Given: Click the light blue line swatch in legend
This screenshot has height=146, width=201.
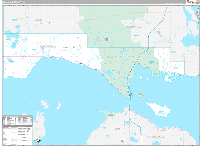Looking at the screenshot, I should pos(14,132).
